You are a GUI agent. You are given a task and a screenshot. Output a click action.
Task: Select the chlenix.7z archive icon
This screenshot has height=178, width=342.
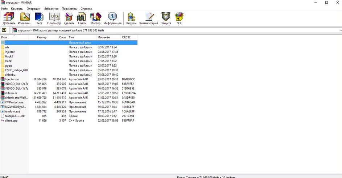pyautogui.click(x=3, y=93)
